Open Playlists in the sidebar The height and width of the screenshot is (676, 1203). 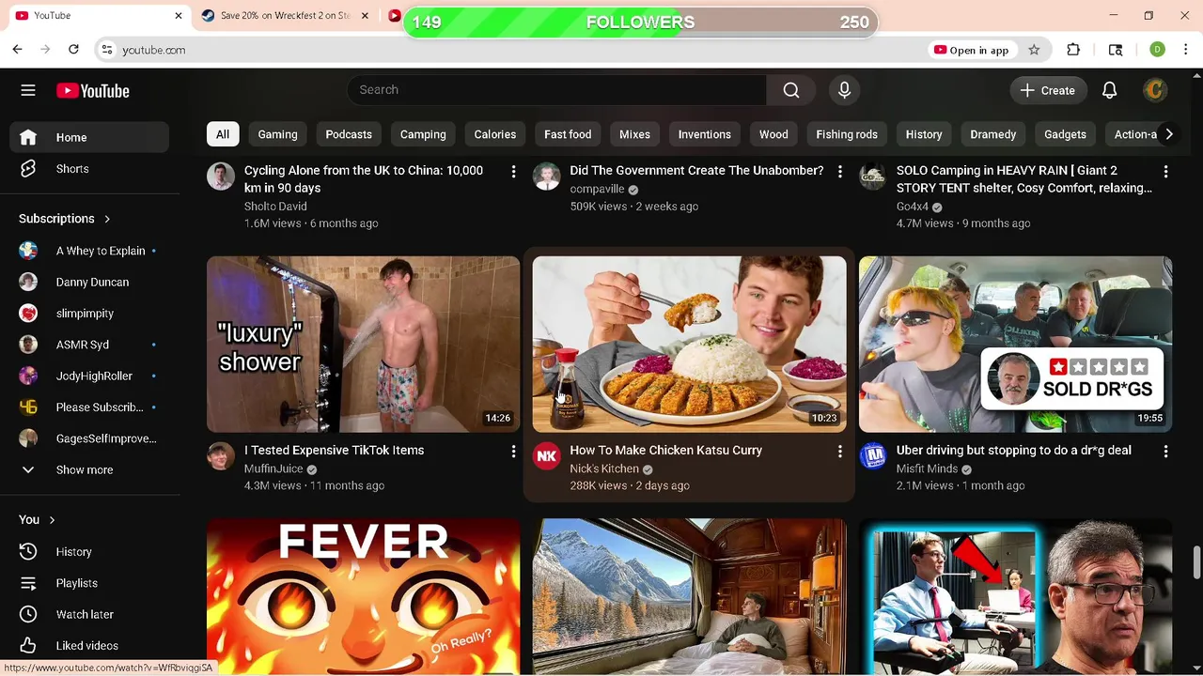click(x=89, y=583)
